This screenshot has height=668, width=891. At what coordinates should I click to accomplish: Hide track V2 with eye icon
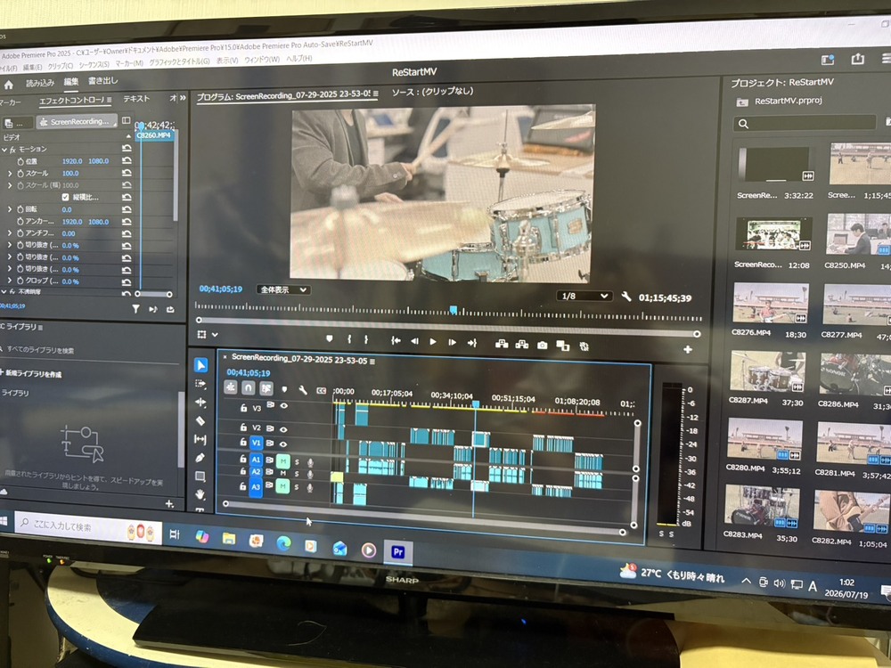(283, 429)
